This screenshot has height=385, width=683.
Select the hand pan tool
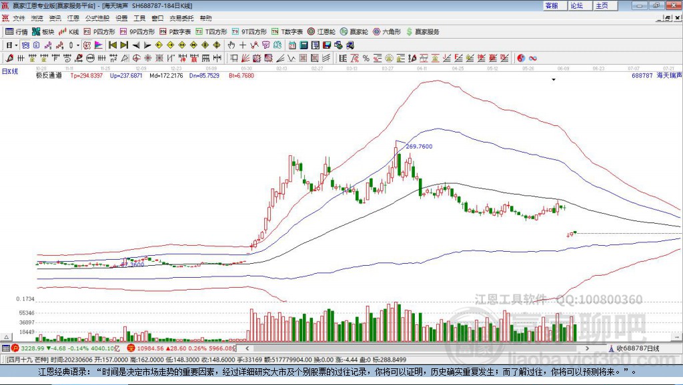point(231,45)
